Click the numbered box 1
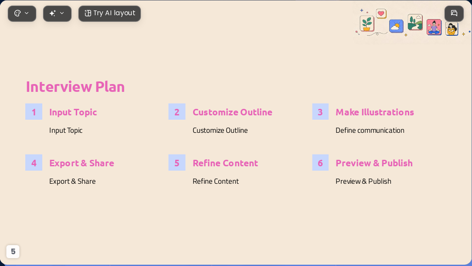472x266 pixels. click(x=34, y=112)
